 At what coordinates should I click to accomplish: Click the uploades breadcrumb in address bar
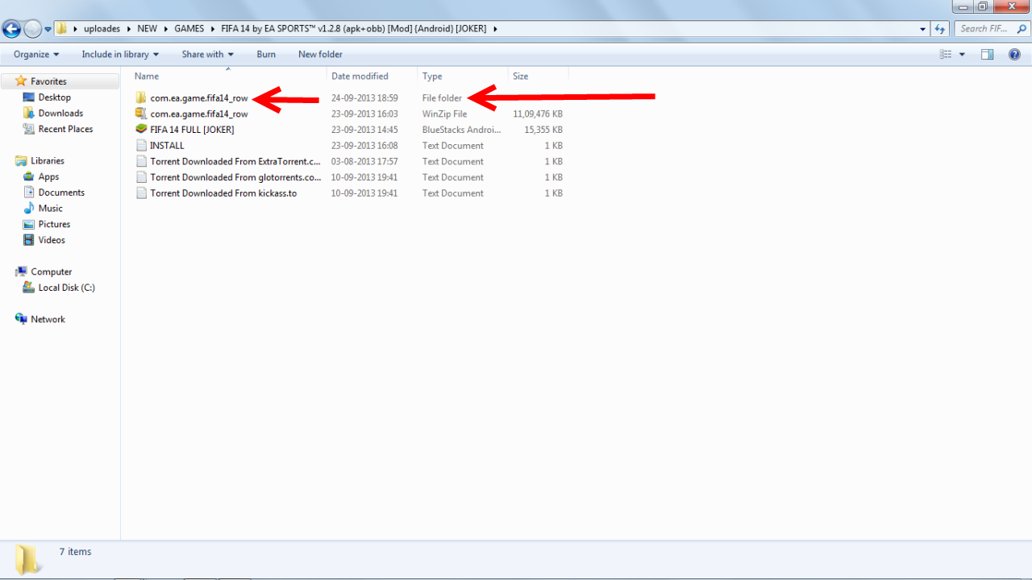point(102,28)
